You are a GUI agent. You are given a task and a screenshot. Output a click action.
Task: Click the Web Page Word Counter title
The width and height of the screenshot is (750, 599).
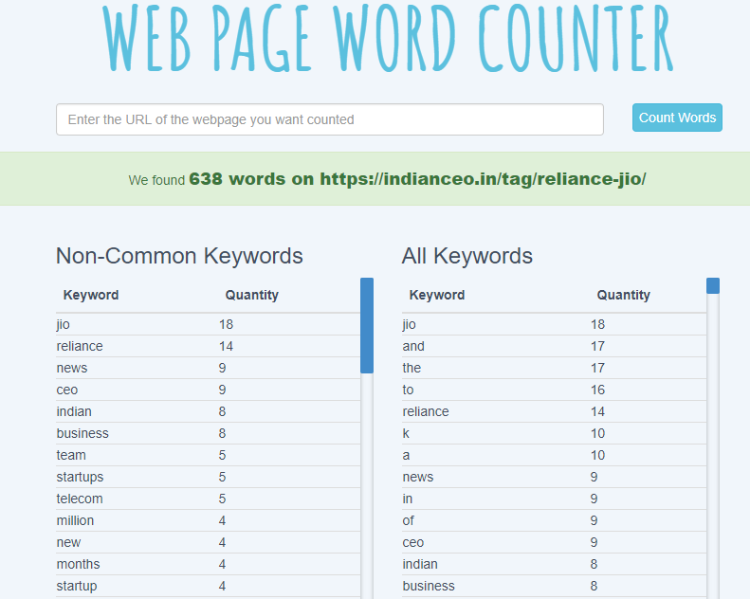click(x=388, y=38)
